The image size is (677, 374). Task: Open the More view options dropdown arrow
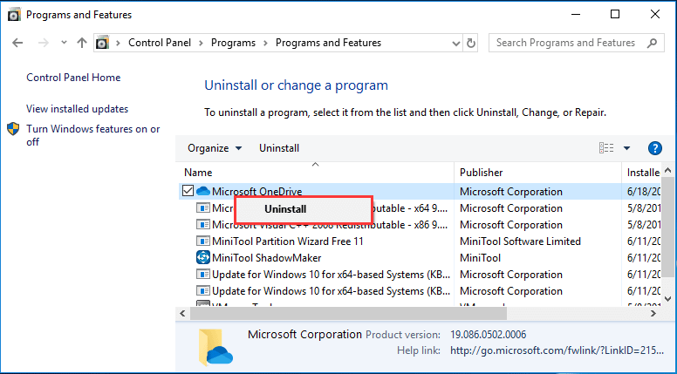(x=626, y=148)
